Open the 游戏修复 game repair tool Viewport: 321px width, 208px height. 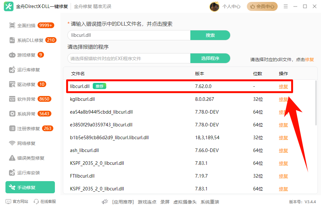click(25, 55)
